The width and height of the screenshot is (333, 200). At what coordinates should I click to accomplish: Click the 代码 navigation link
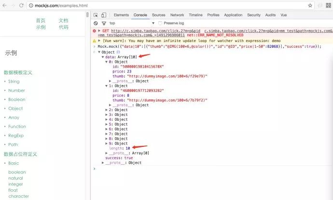point(64,27)
